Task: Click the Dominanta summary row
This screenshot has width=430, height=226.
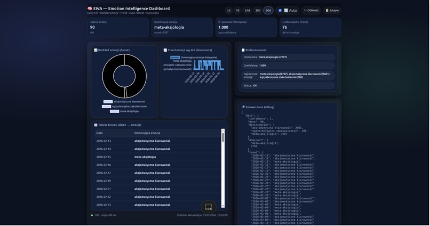Action: [x=288, y=57]
